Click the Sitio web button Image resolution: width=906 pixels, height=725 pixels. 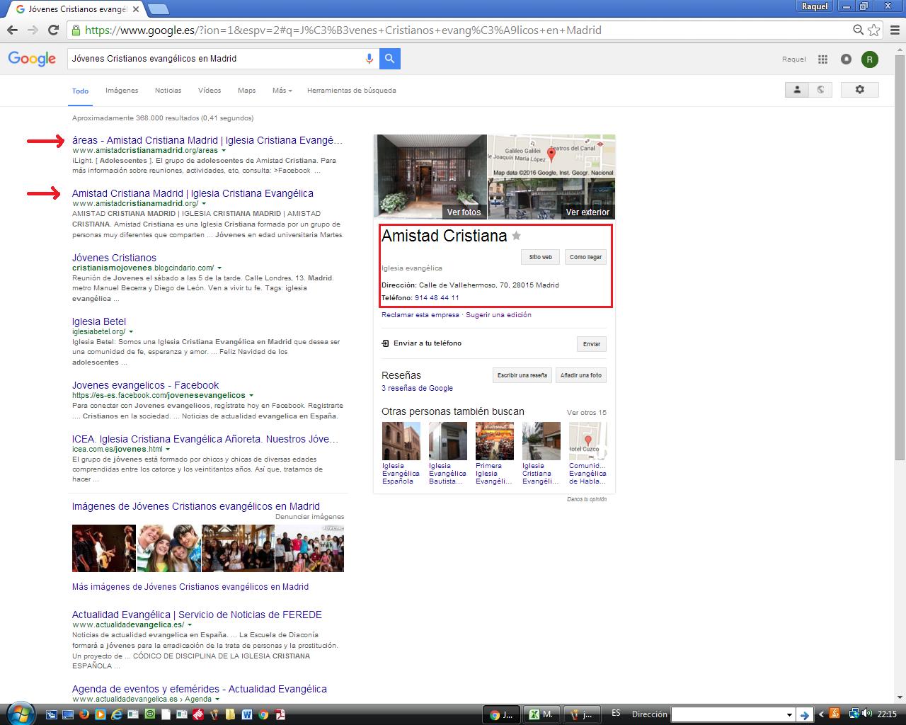[x=541, y=257]
